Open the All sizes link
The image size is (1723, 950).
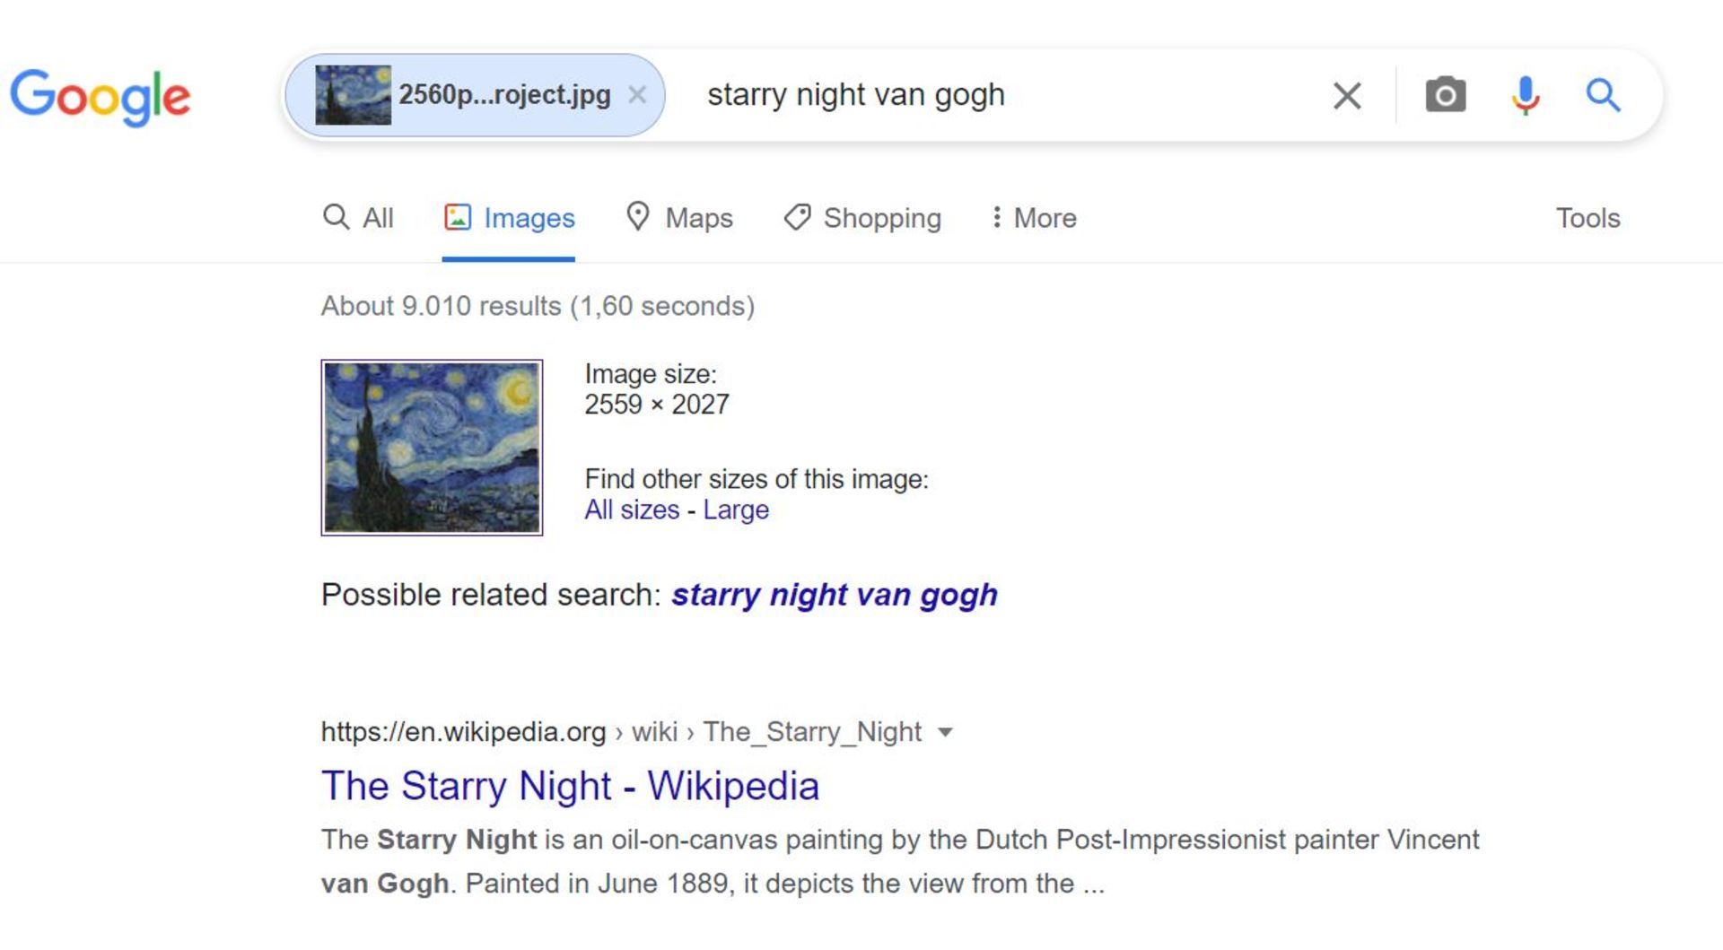632,510
